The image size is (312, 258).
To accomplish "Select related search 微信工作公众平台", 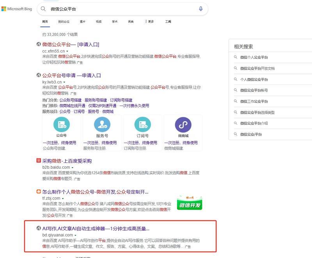I will 254,101.
